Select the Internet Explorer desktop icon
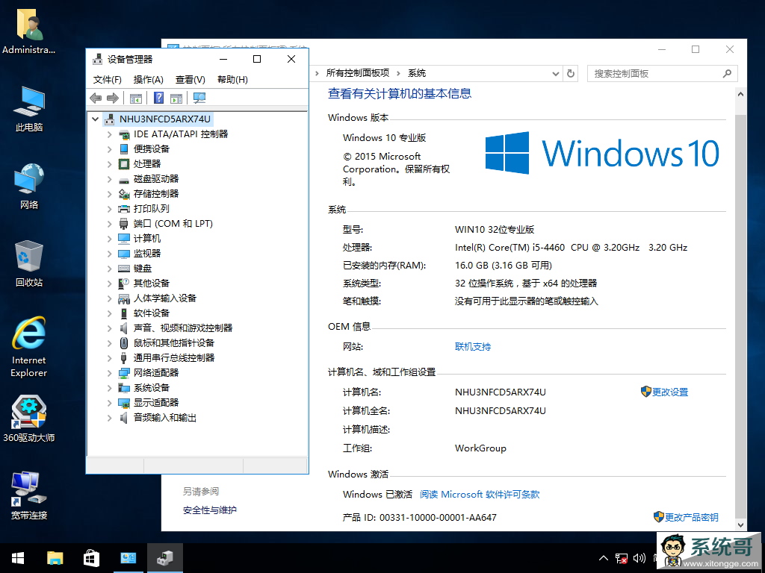Image resolution: width=765 pixels, height=573 pixels. (x=29, y=347)
